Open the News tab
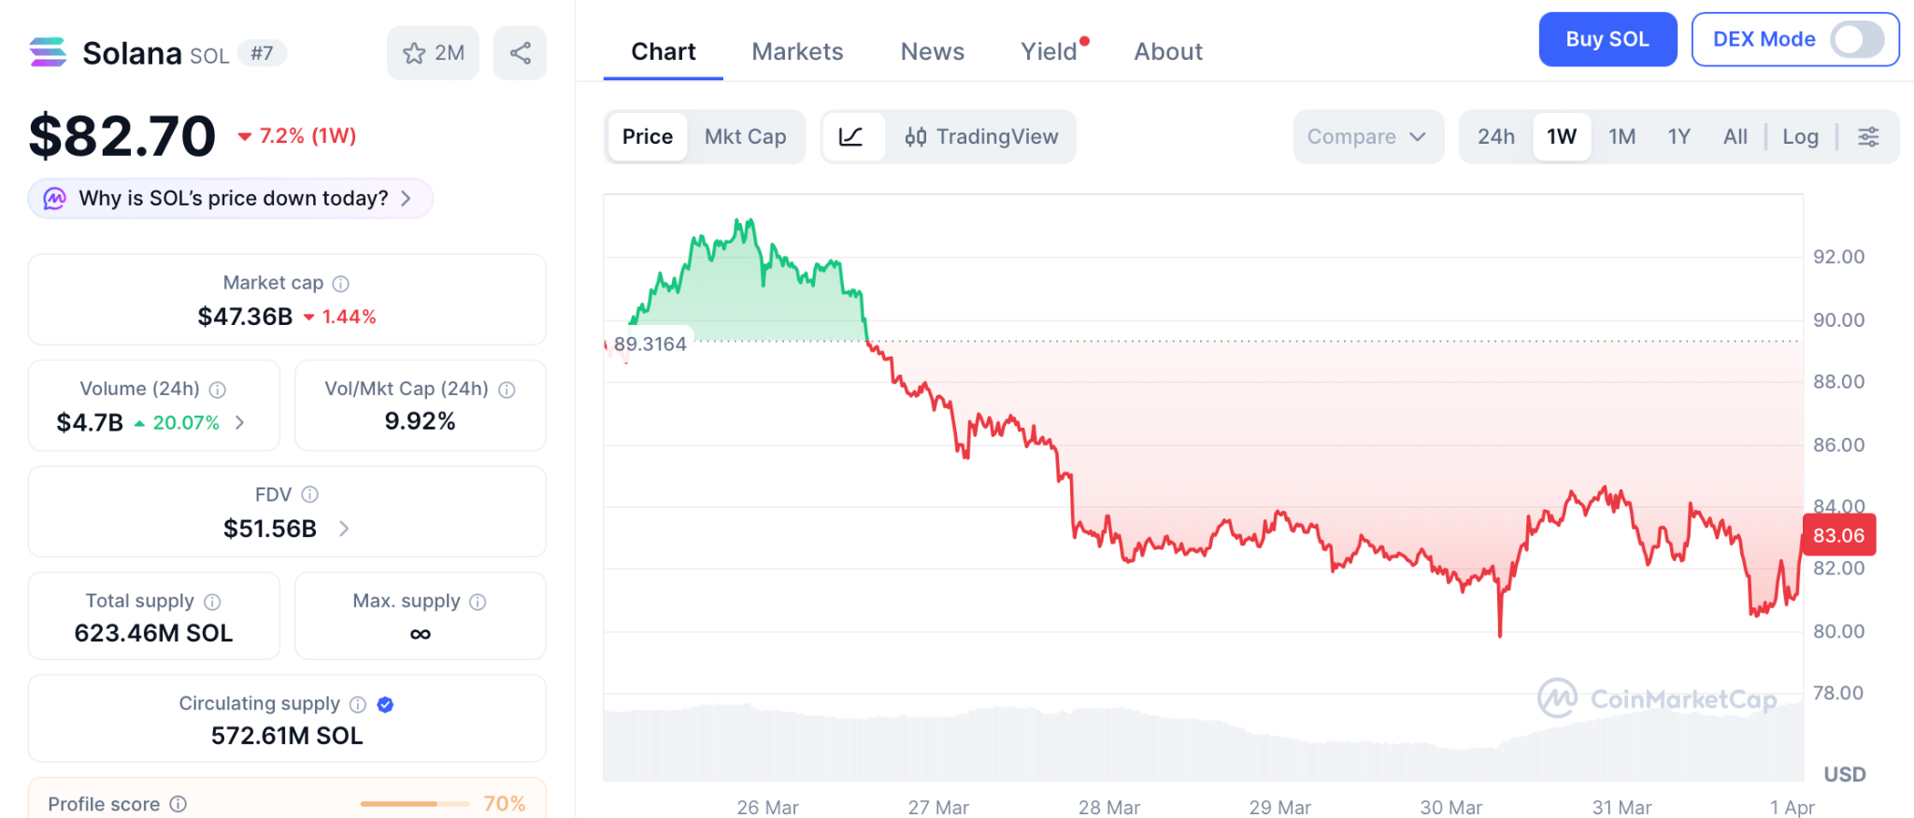 click(x=932, y=51)
